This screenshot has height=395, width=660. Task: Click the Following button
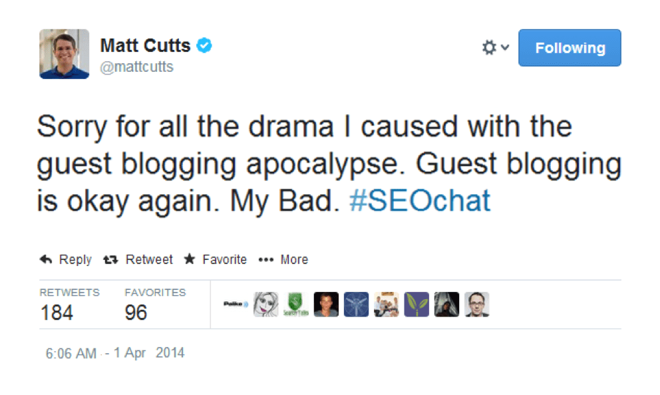click(570, 48)
